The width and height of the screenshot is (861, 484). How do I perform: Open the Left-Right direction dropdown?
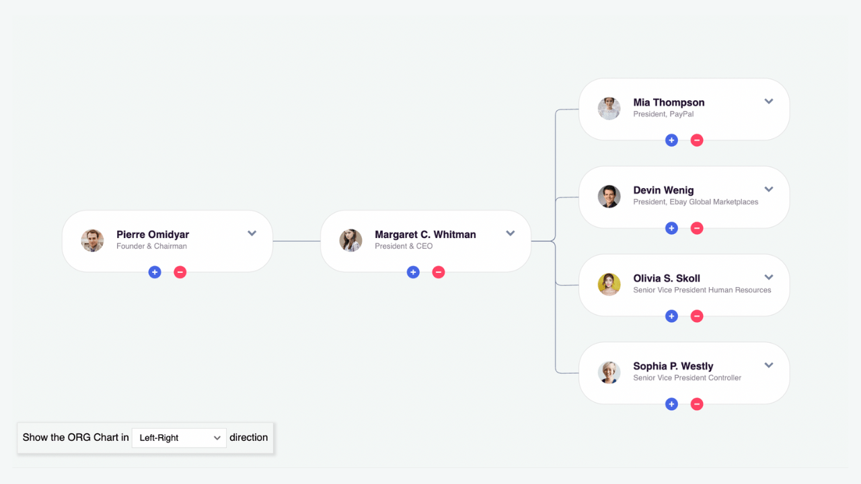179,438
